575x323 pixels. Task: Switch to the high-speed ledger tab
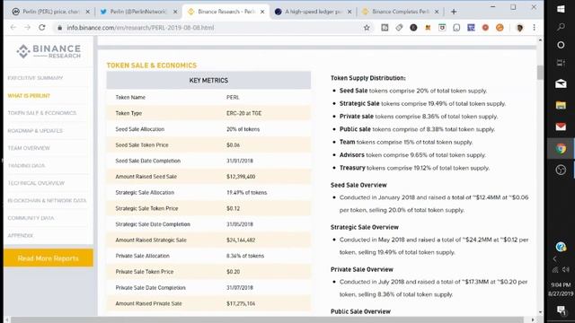313,12
